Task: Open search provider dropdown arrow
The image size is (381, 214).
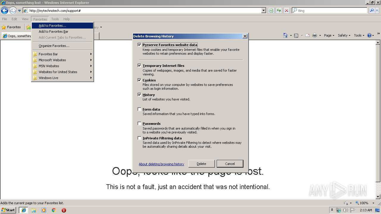Action: [x=377, y=10]
